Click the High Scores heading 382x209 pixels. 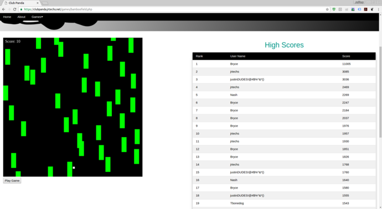click(284, 45)
